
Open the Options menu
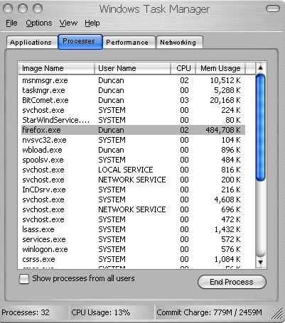39,23
